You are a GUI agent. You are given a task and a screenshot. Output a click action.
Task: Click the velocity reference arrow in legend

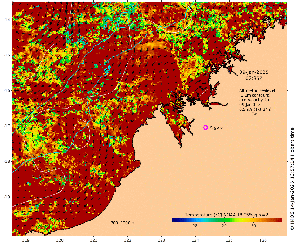pyautogui.click(x=250, y=114)
